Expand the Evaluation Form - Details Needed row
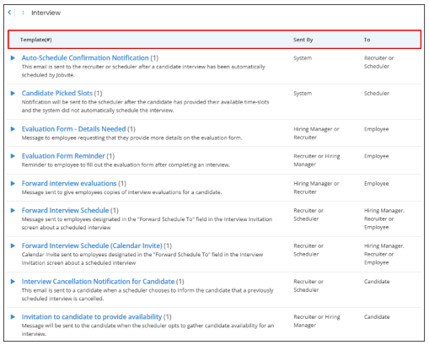This screenshot has height=345, width=429. [x=13, y=129]
